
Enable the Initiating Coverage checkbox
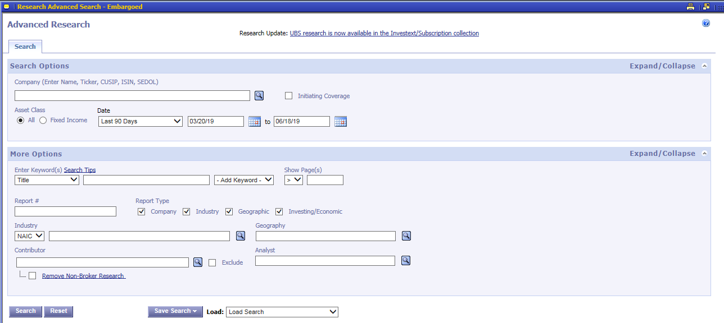pos(289,96)
